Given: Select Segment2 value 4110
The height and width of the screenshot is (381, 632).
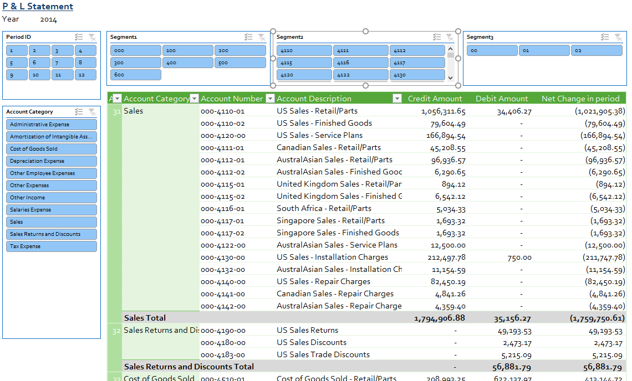Looking at the screenshot, I should pyautogui.click(x=304, y=50).
